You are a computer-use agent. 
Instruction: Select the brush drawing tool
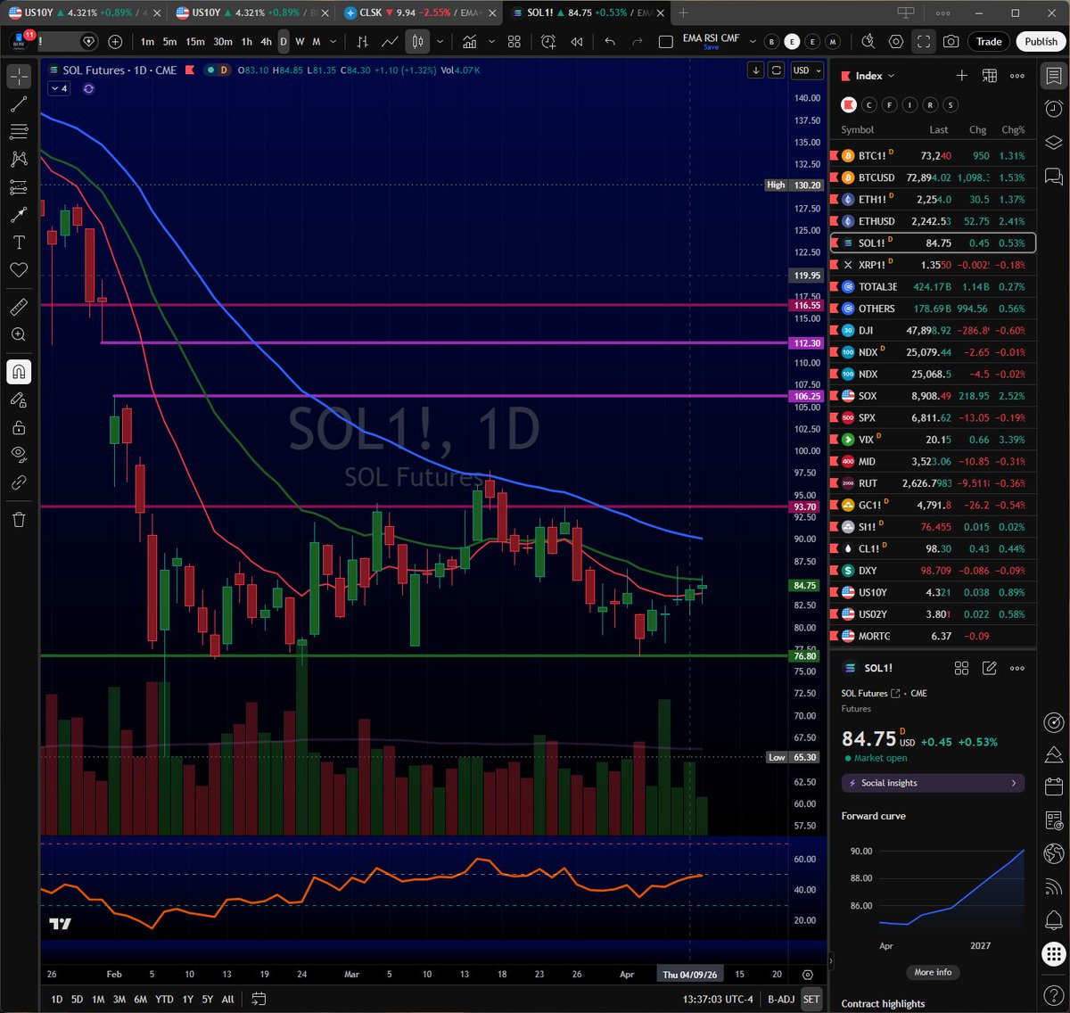pos(19,215)
